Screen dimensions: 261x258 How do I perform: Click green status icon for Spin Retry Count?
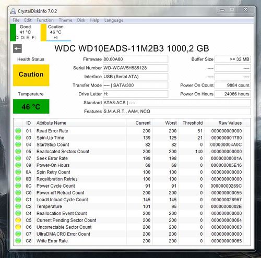(x=18, y=172)
